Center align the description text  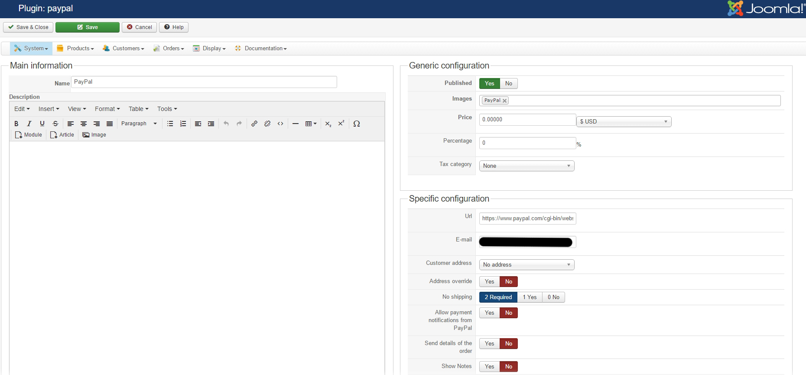tap(84, 124)
